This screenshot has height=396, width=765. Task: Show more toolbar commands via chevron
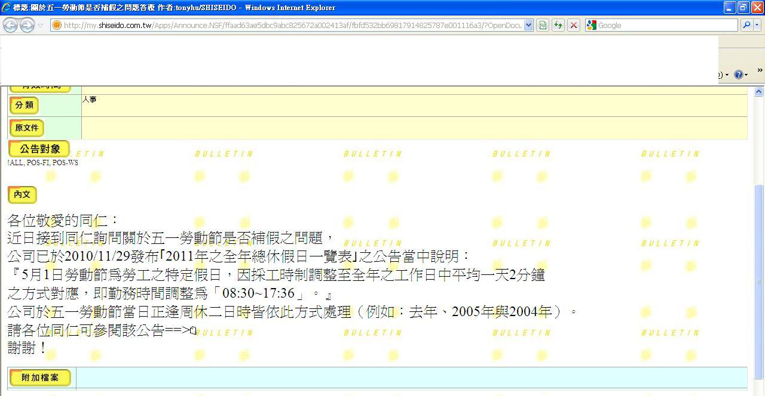click(x=760, y=70)
